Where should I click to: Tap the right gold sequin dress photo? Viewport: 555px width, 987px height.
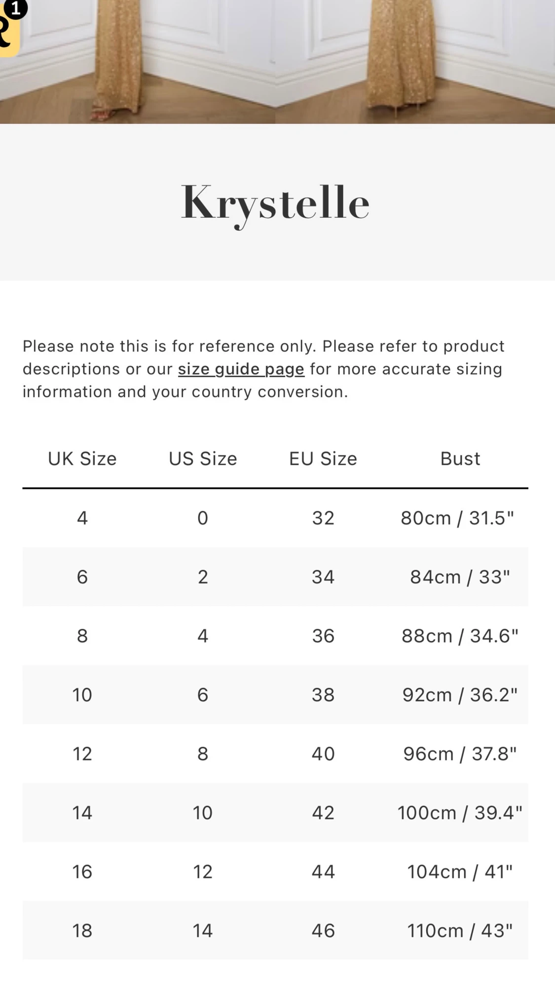pyautogui.click(x=414, y=61)
